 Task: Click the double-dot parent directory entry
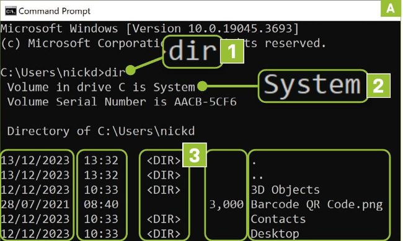(257, 177)
